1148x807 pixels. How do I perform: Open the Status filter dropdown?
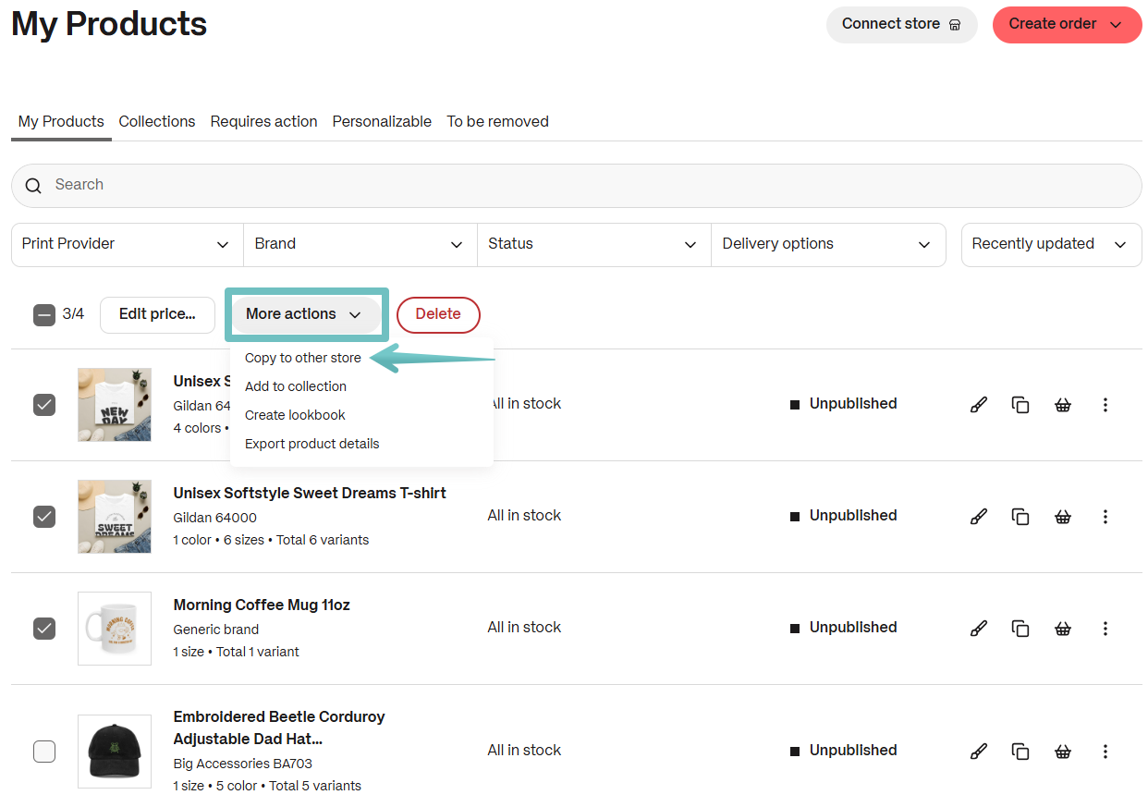[x=593, y=244]
